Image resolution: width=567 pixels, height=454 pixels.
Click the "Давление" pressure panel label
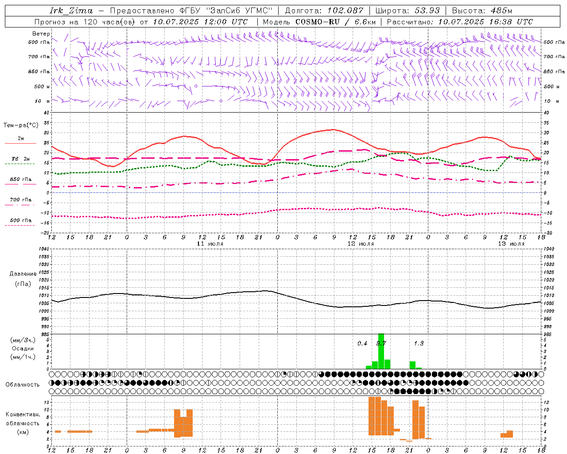point(23,274)
